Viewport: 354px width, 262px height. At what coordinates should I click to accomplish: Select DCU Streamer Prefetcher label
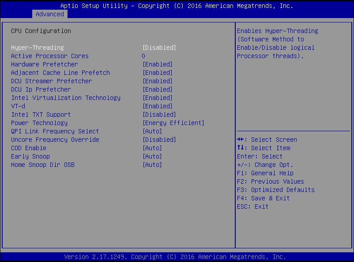[x=52, y=81]
